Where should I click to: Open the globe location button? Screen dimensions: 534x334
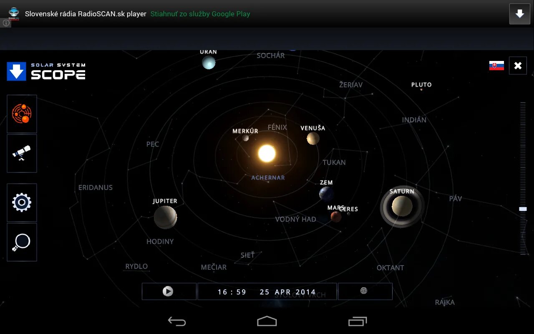click(x=365, y=291)
